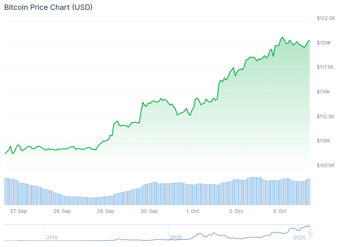
Task: Click the $122.5K y-axis label
Action: pyautogui.click(x=326, y=18)
